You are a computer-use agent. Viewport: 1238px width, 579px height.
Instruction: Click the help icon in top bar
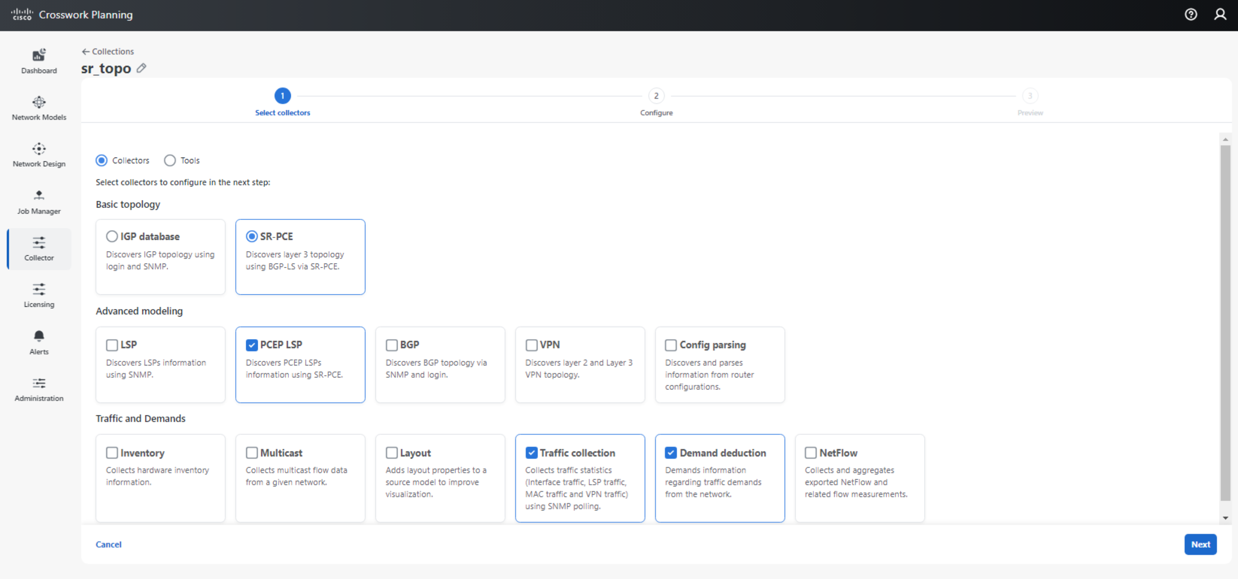[1191, 14]
